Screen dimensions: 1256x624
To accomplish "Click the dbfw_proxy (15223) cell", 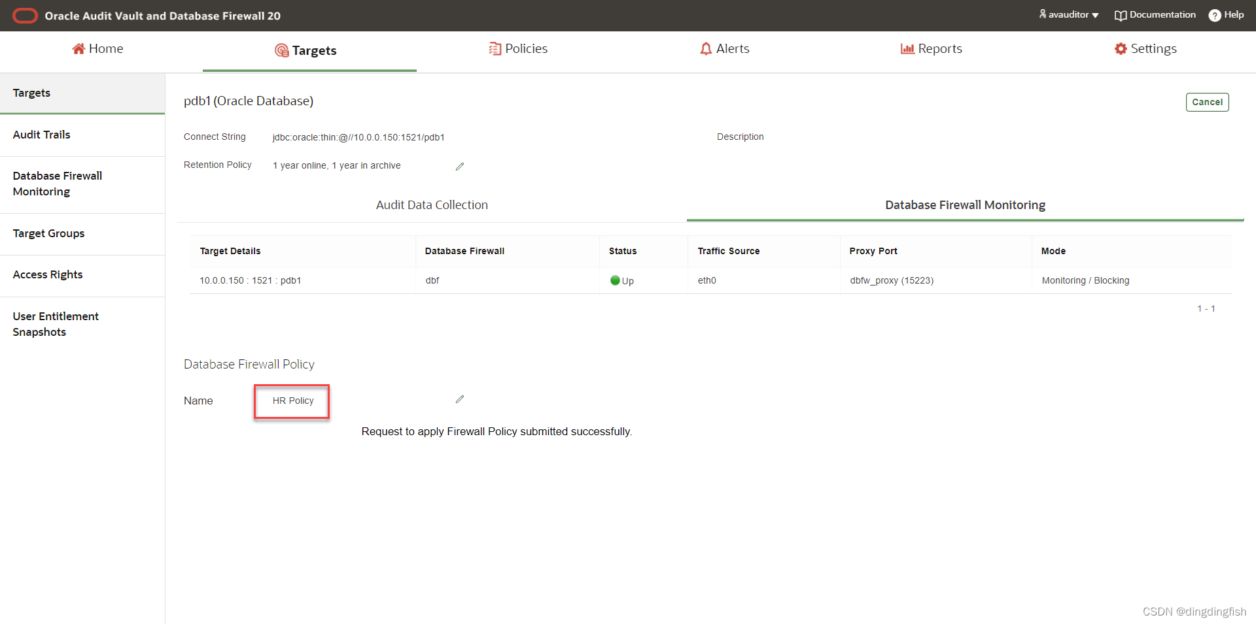I will pos(892,280).
